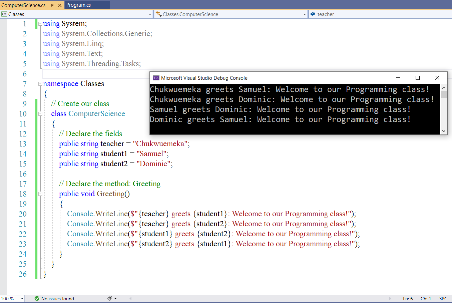Collapse the Greeting method block
452x303 pixels.
40,194
